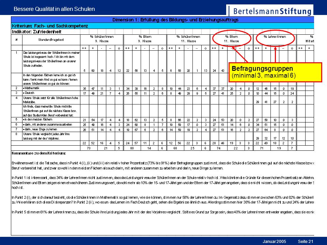Select the comment paragraph starting 'Erwähnenswert ist die Tatsache'
Screen dimensions: 327x245
(x=163, y=166)
